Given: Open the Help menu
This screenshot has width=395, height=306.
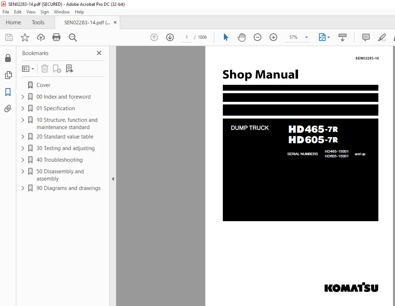Looking at the screenshot, I should coord(79,12).
